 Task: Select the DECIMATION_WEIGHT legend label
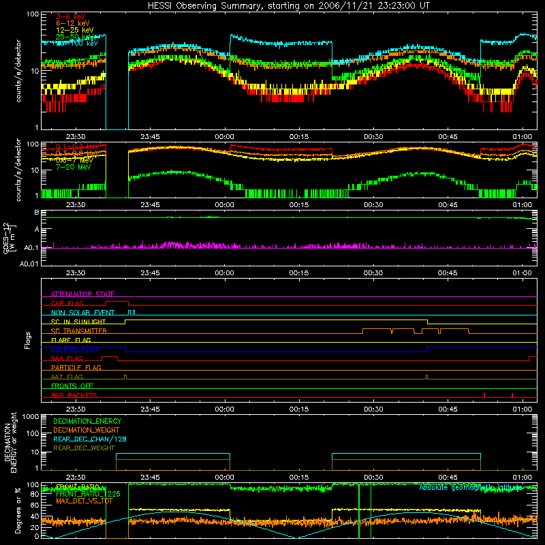point(87,431)
